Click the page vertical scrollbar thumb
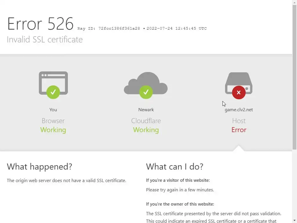This screenshot has height=223, width=297. pyautogui.click(x=295, y=77)
